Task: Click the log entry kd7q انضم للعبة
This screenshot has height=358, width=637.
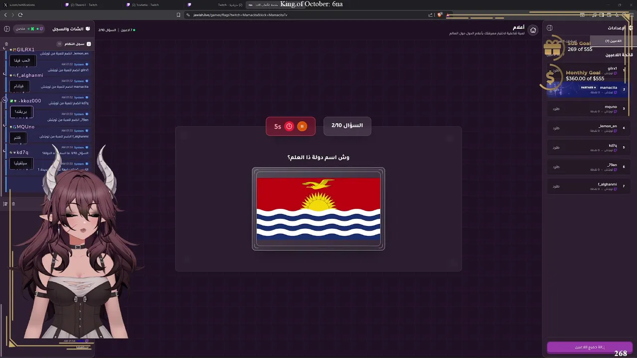Action: click(x=69, y=103)
